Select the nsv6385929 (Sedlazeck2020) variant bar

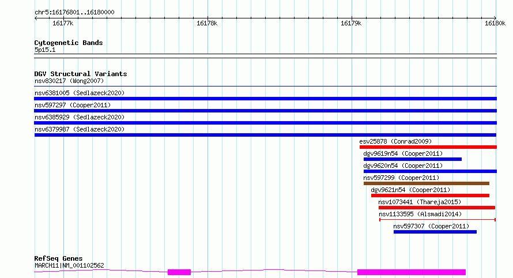265,123
